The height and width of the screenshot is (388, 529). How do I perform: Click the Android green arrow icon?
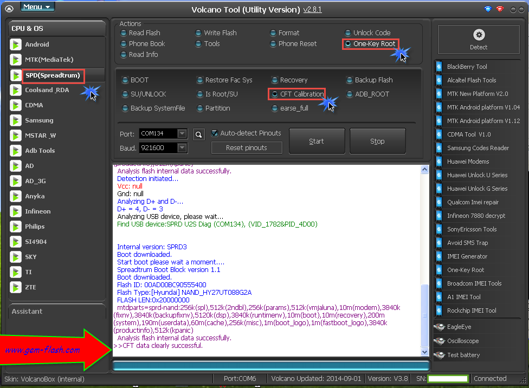coord(16,44)
